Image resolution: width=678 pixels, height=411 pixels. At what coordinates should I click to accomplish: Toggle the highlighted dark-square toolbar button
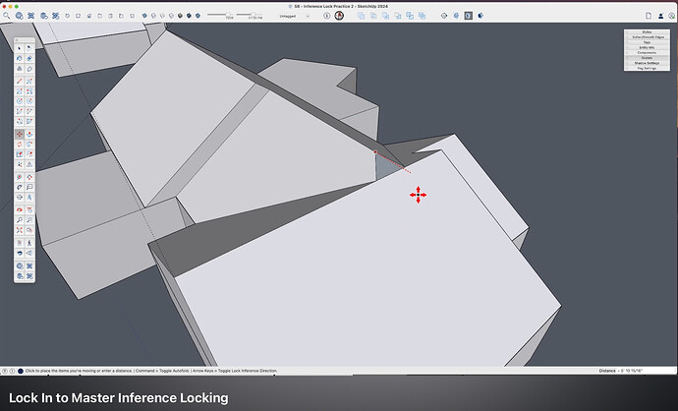[x=469, y=16]
